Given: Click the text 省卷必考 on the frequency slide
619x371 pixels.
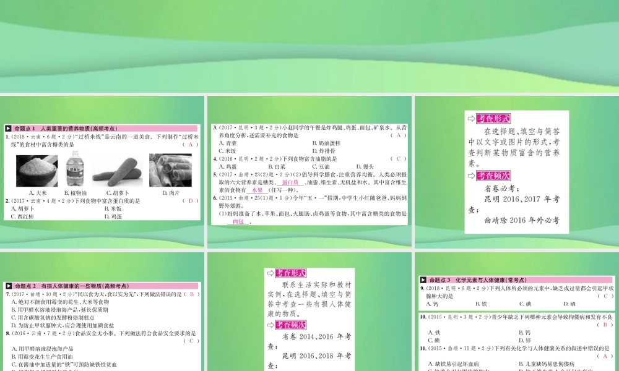Looking at the screenshot, I should (502, 189).
